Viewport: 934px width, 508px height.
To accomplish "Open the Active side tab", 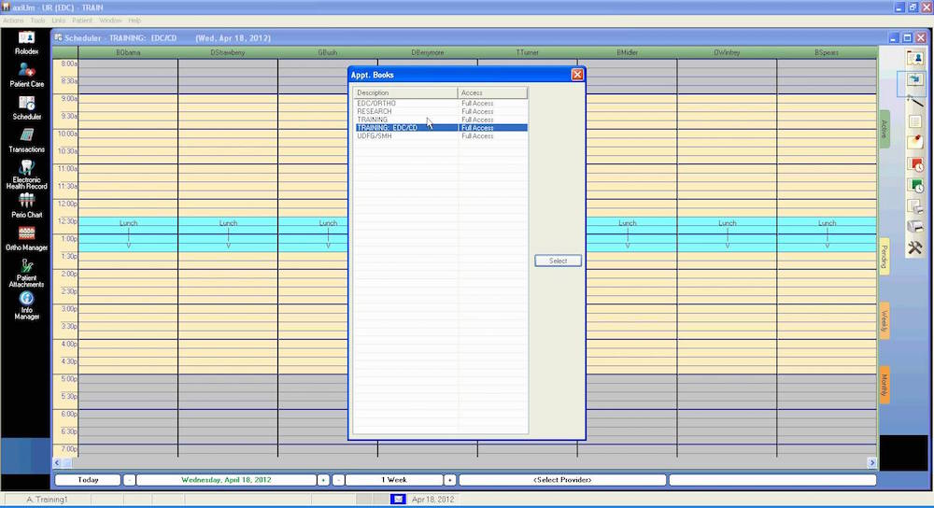I will click(x=884, y=129).
